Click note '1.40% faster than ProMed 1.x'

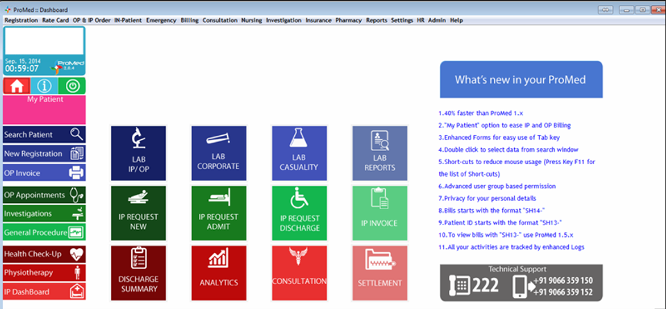481,114
